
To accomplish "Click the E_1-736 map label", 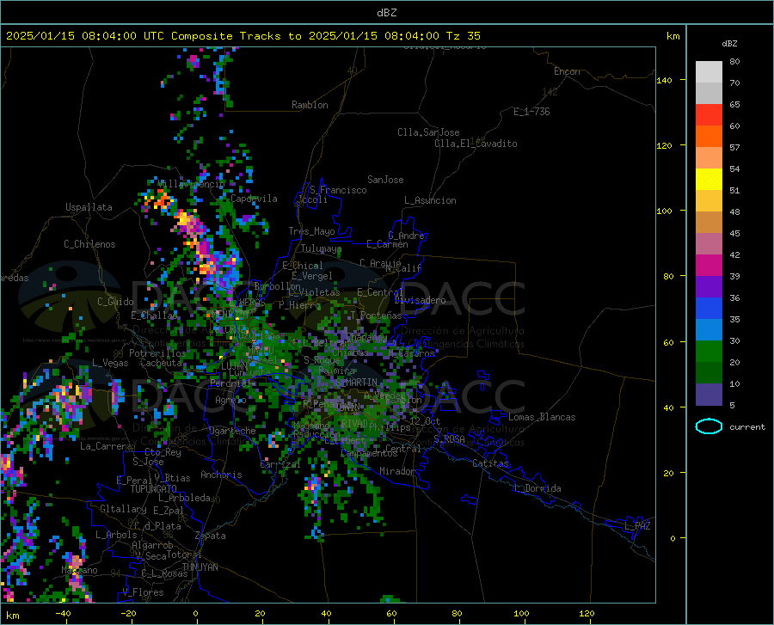I will [x=531, y=112].
